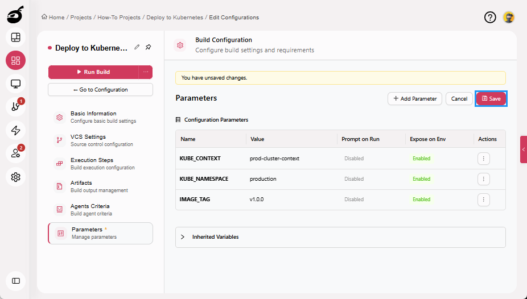Click the Home icon in breadcrumb
Viewport: 527px width, 299px height.
coord(44,17)
